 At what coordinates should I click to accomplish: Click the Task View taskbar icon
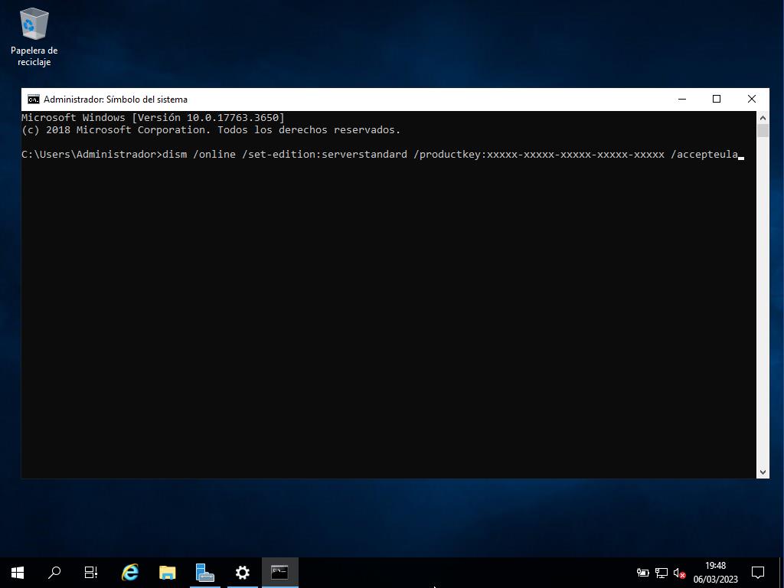(x=91, y=572)
